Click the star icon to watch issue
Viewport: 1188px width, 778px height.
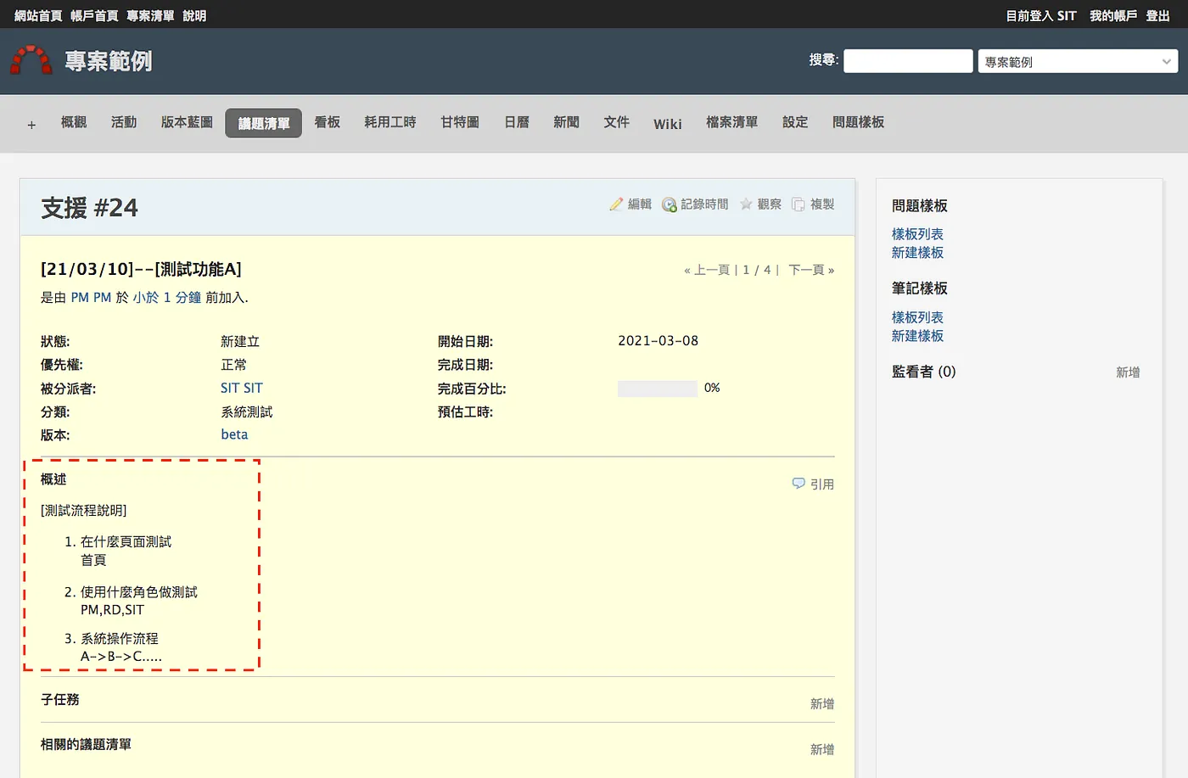[x=746, y=204]
